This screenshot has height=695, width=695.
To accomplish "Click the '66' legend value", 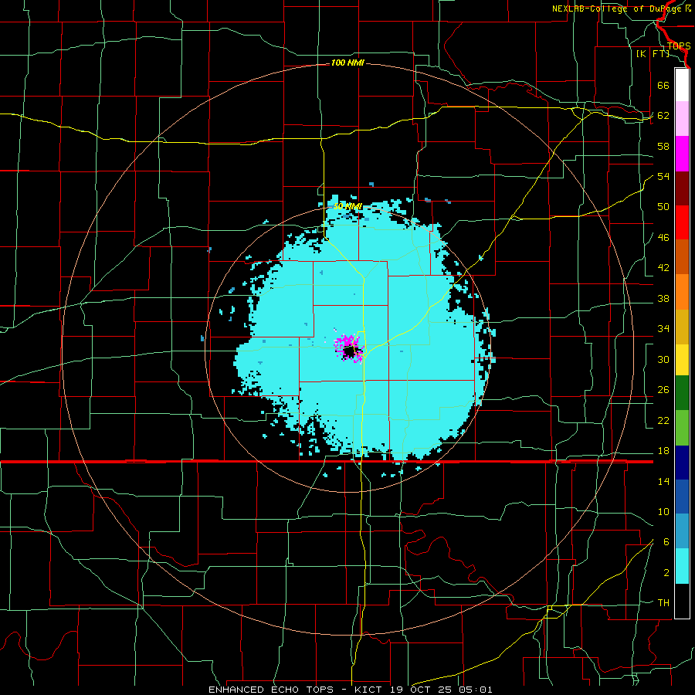I will click(x=663, y=85).
